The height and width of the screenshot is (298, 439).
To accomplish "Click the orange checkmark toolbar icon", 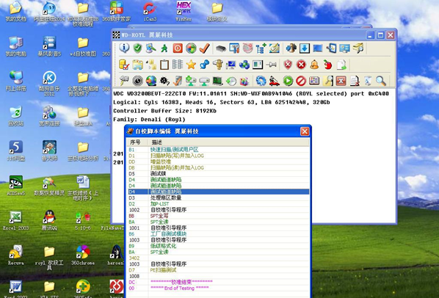I will coord(204,48).
